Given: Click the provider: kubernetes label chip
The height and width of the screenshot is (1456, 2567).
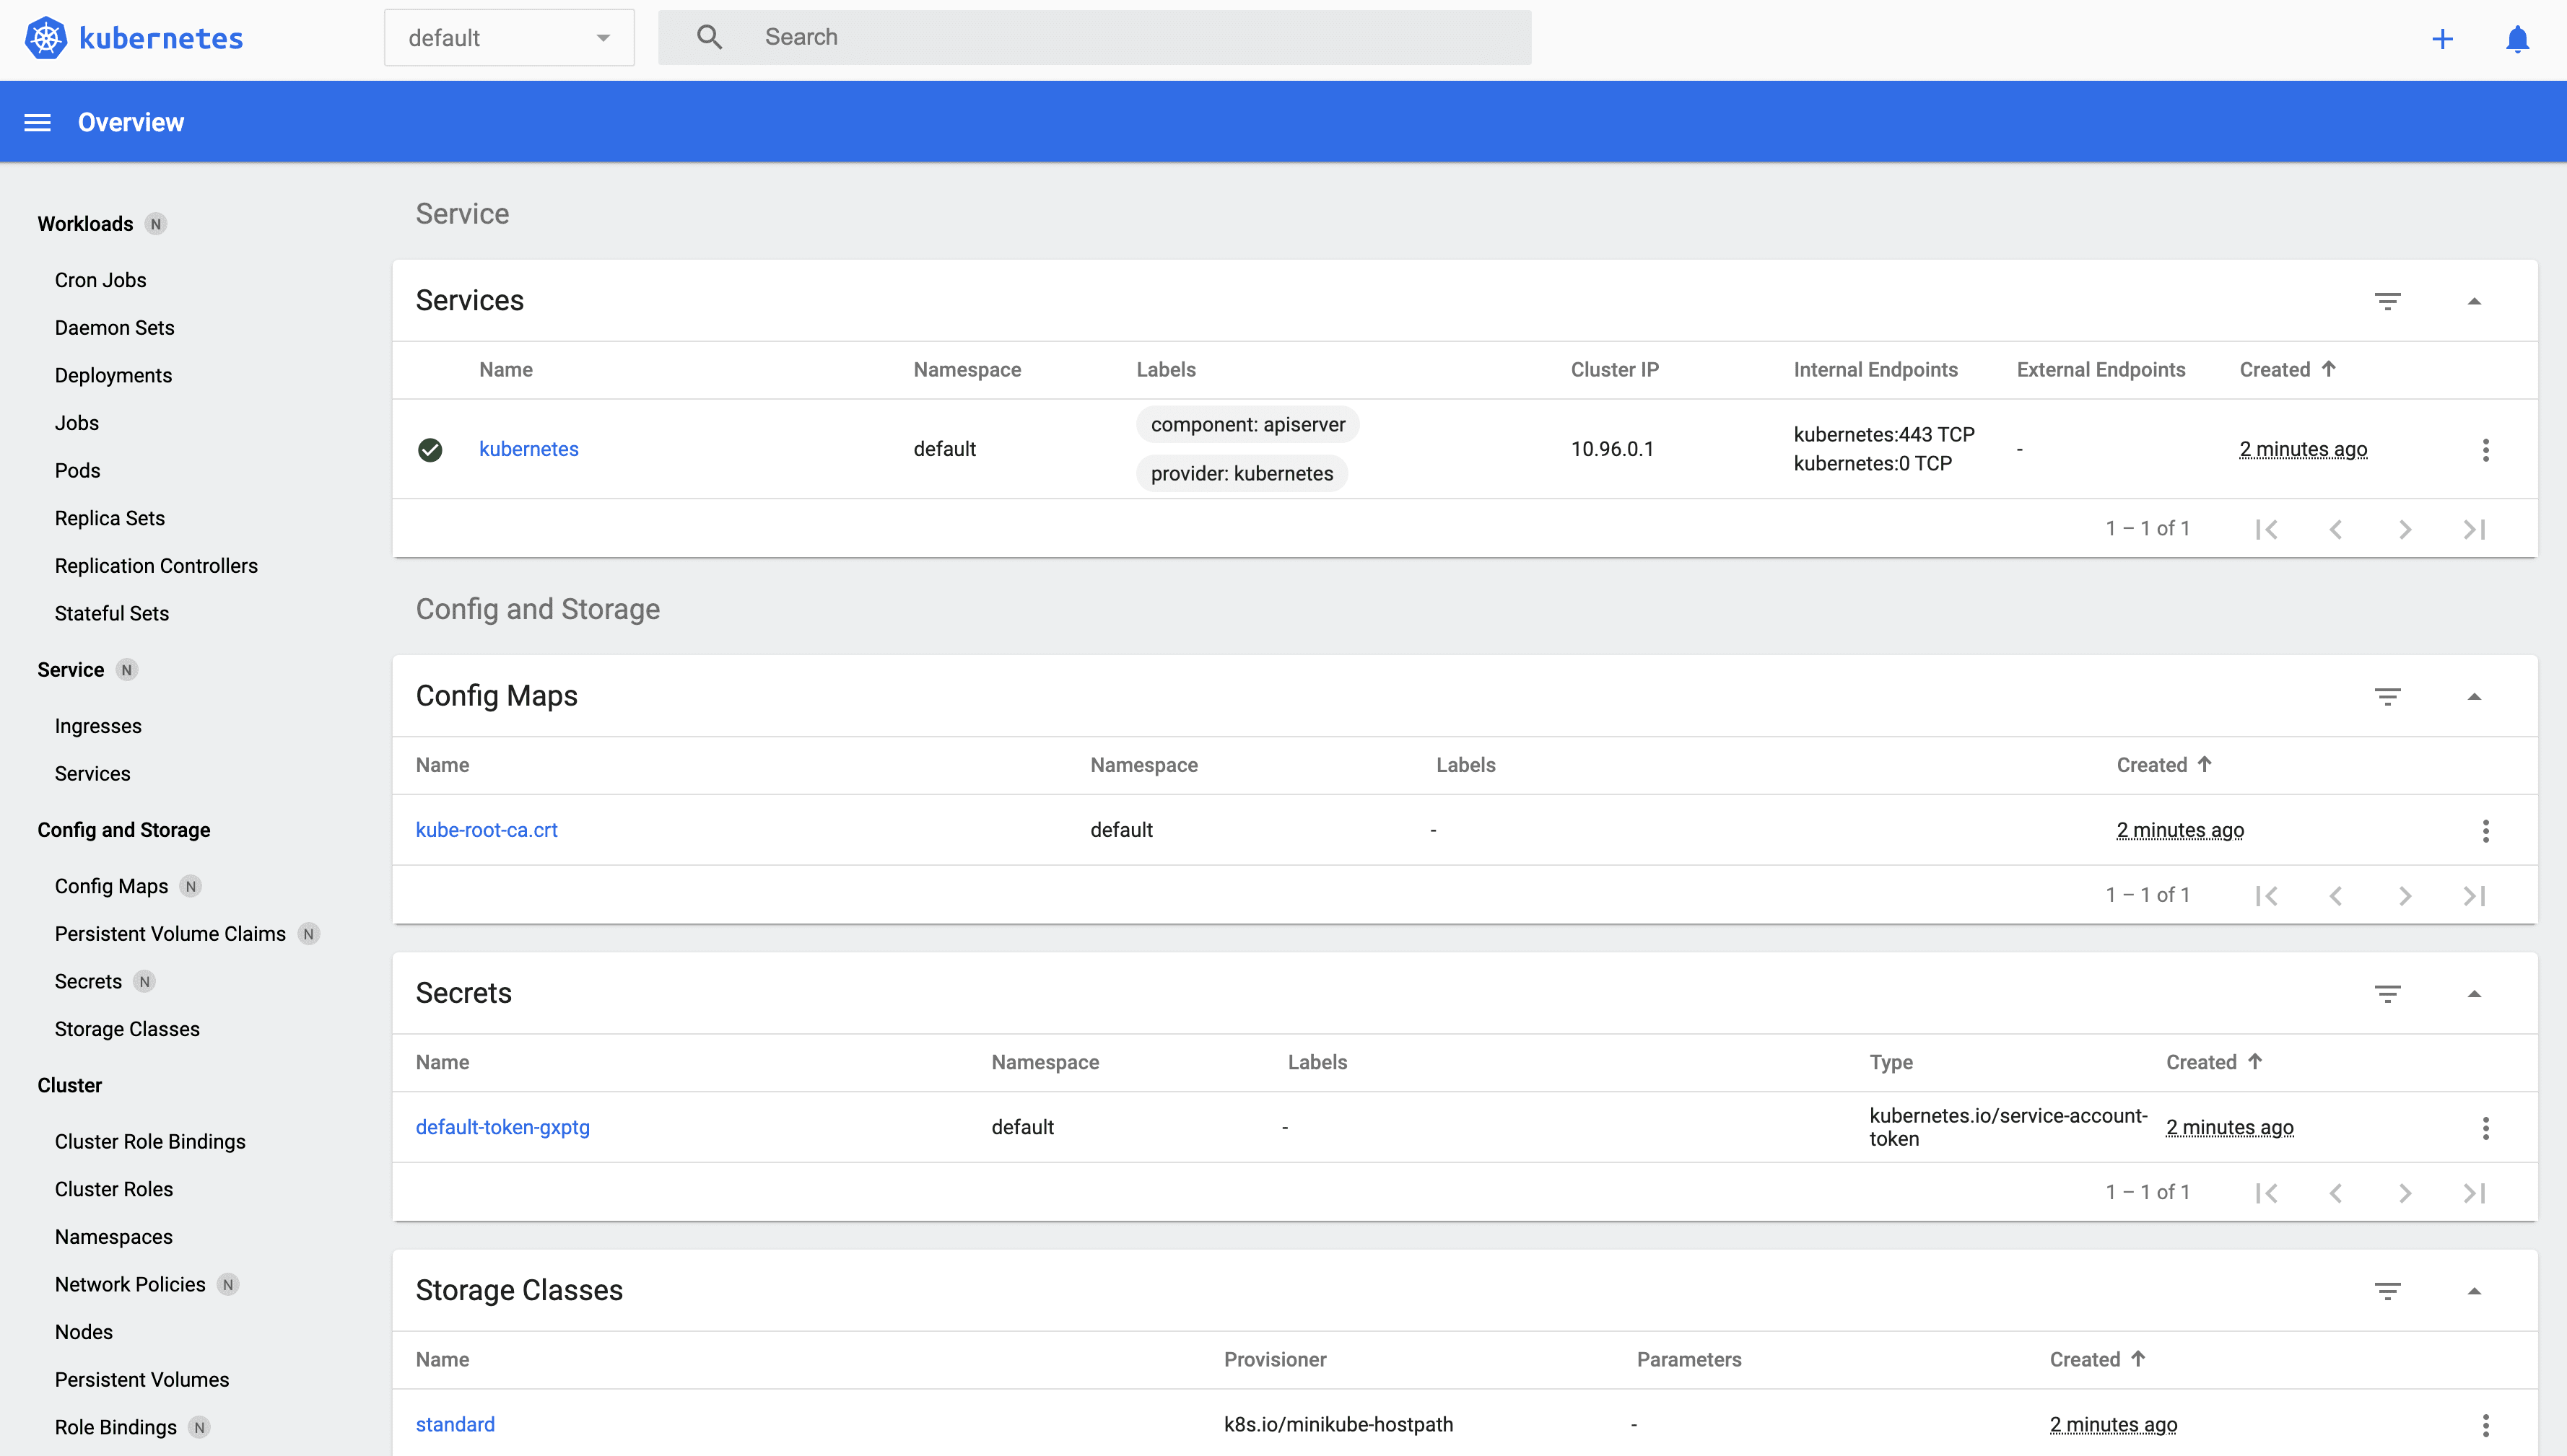Looking at the screenshot, I should [x=1242, y=474].
